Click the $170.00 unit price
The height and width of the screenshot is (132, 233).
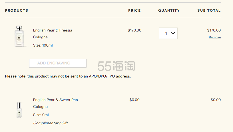pyautogui.click(x=134, y=30)
